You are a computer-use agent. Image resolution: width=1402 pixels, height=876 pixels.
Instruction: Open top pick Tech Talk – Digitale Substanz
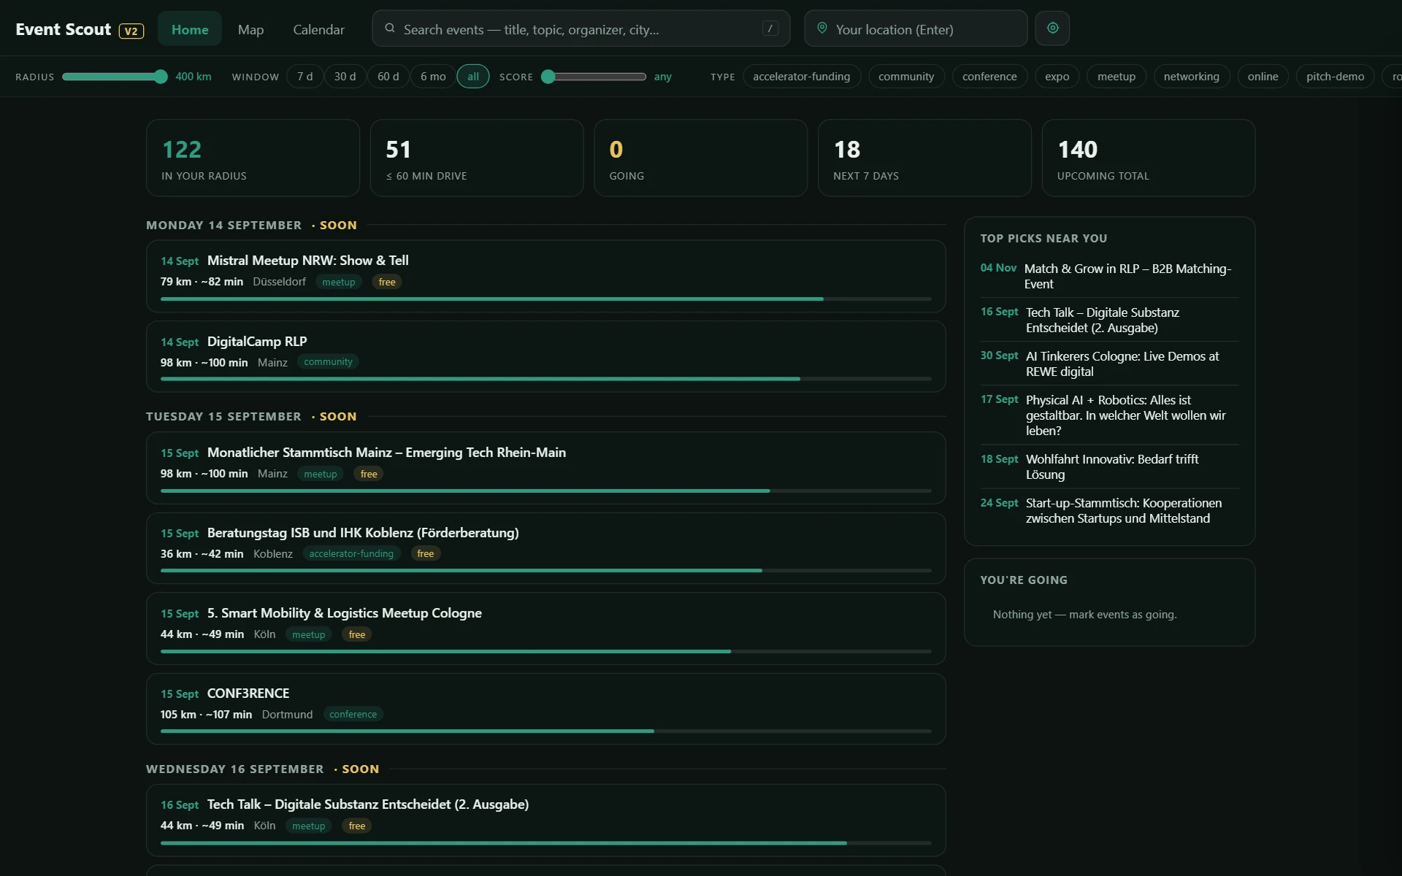click(1109, 320)
